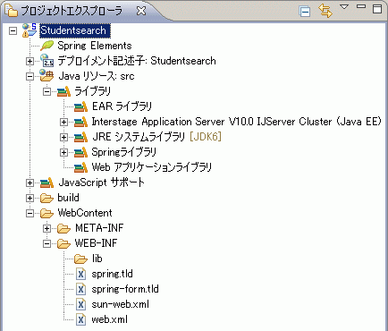Collapse the WEB-INF folder
388x331 pixels.
(46, 244)
